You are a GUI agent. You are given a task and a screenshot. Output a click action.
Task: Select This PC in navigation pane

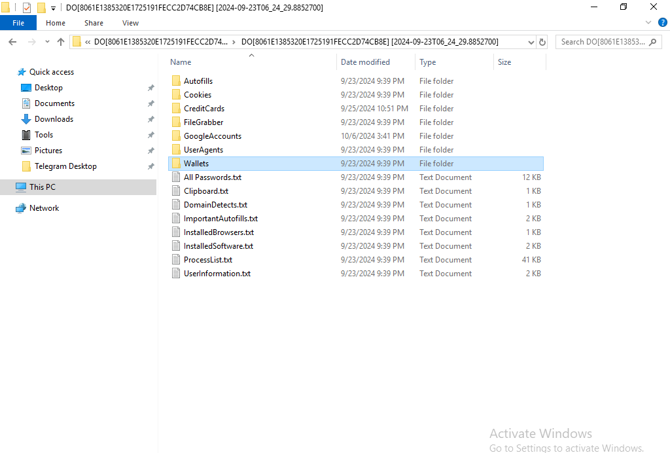point(43,187)
